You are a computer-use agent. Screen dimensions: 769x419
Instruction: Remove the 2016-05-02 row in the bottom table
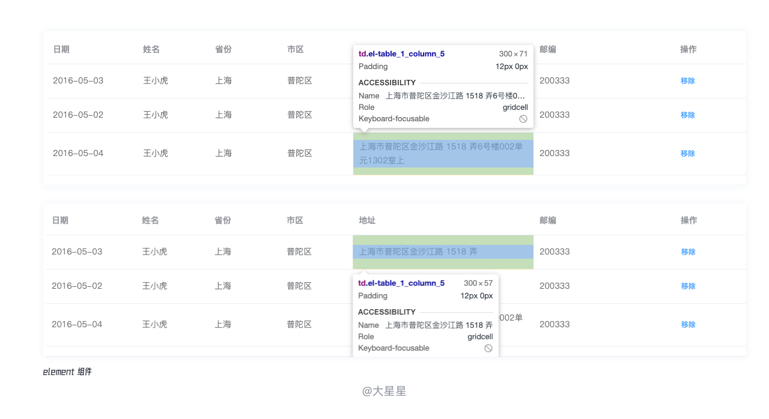(688, 286)
